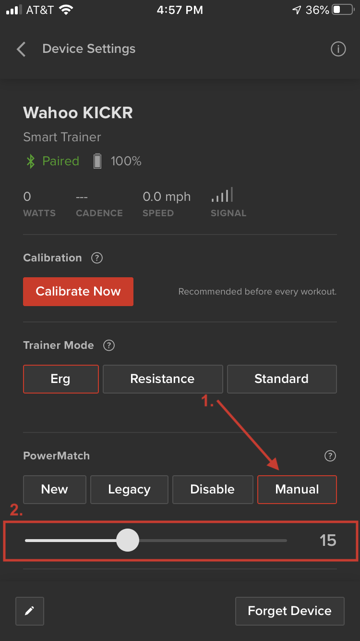Click the PowerMatch offset slider handle
360x641 pixels.
(x=128, y=541)
